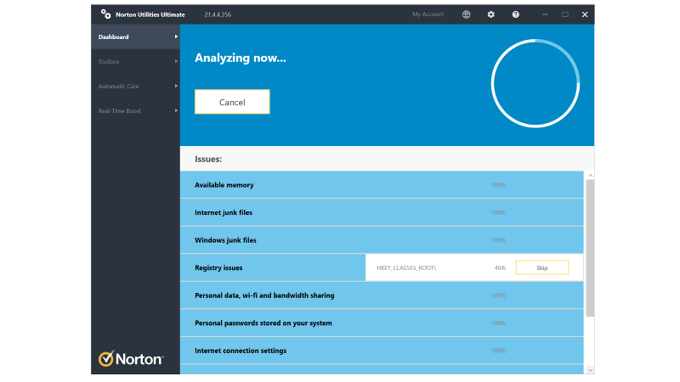Click the 100% value for Internet connection settings
This screenshot has width=680, height=382.
[498, 351]
